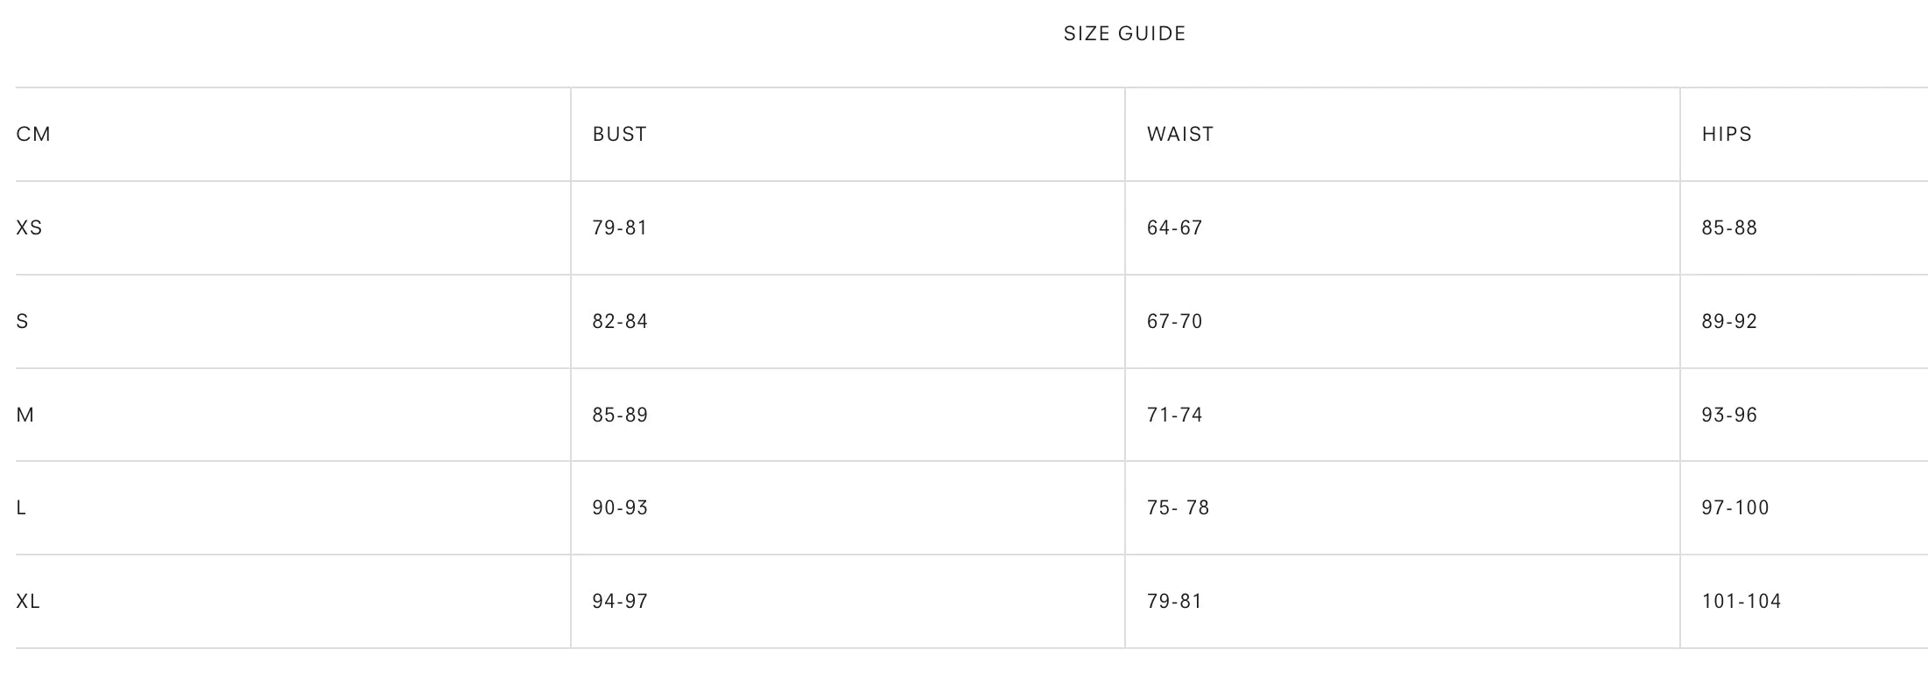The width and height of the screenshot is (1928, 677).
Task: Select the L bust value 90-93
Action: (x=620, y=508)
